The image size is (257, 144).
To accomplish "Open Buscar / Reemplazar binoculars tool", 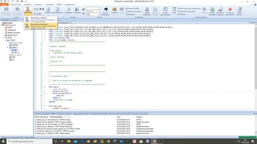I will (x=106, y=11).
